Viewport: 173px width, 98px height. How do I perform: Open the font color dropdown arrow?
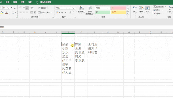(x=9, y=12)
